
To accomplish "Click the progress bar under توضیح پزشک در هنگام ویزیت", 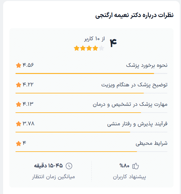I will click(x=91, y=93).
